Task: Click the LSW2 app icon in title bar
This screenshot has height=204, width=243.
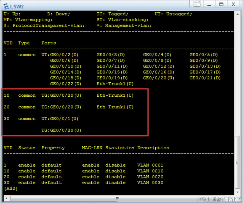Action: tap(6, 6)
